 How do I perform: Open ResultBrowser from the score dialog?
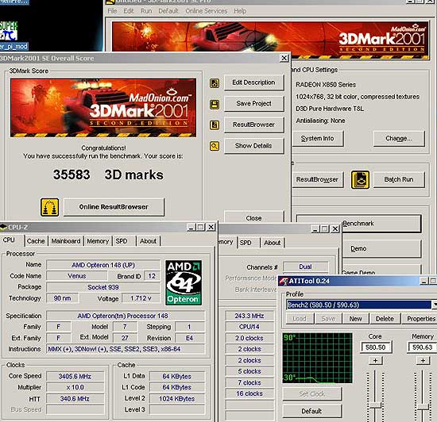coord(254,125)
